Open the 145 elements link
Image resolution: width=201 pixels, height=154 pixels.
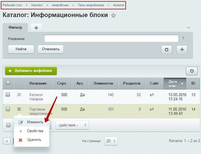(111, 95)
